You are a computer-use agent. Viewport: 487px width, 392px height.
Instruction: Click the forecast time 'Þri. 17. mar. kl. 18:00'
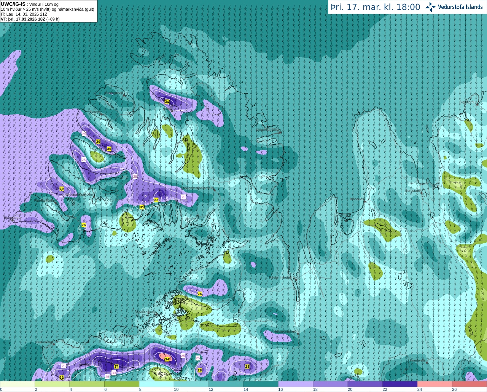point(376,7)
